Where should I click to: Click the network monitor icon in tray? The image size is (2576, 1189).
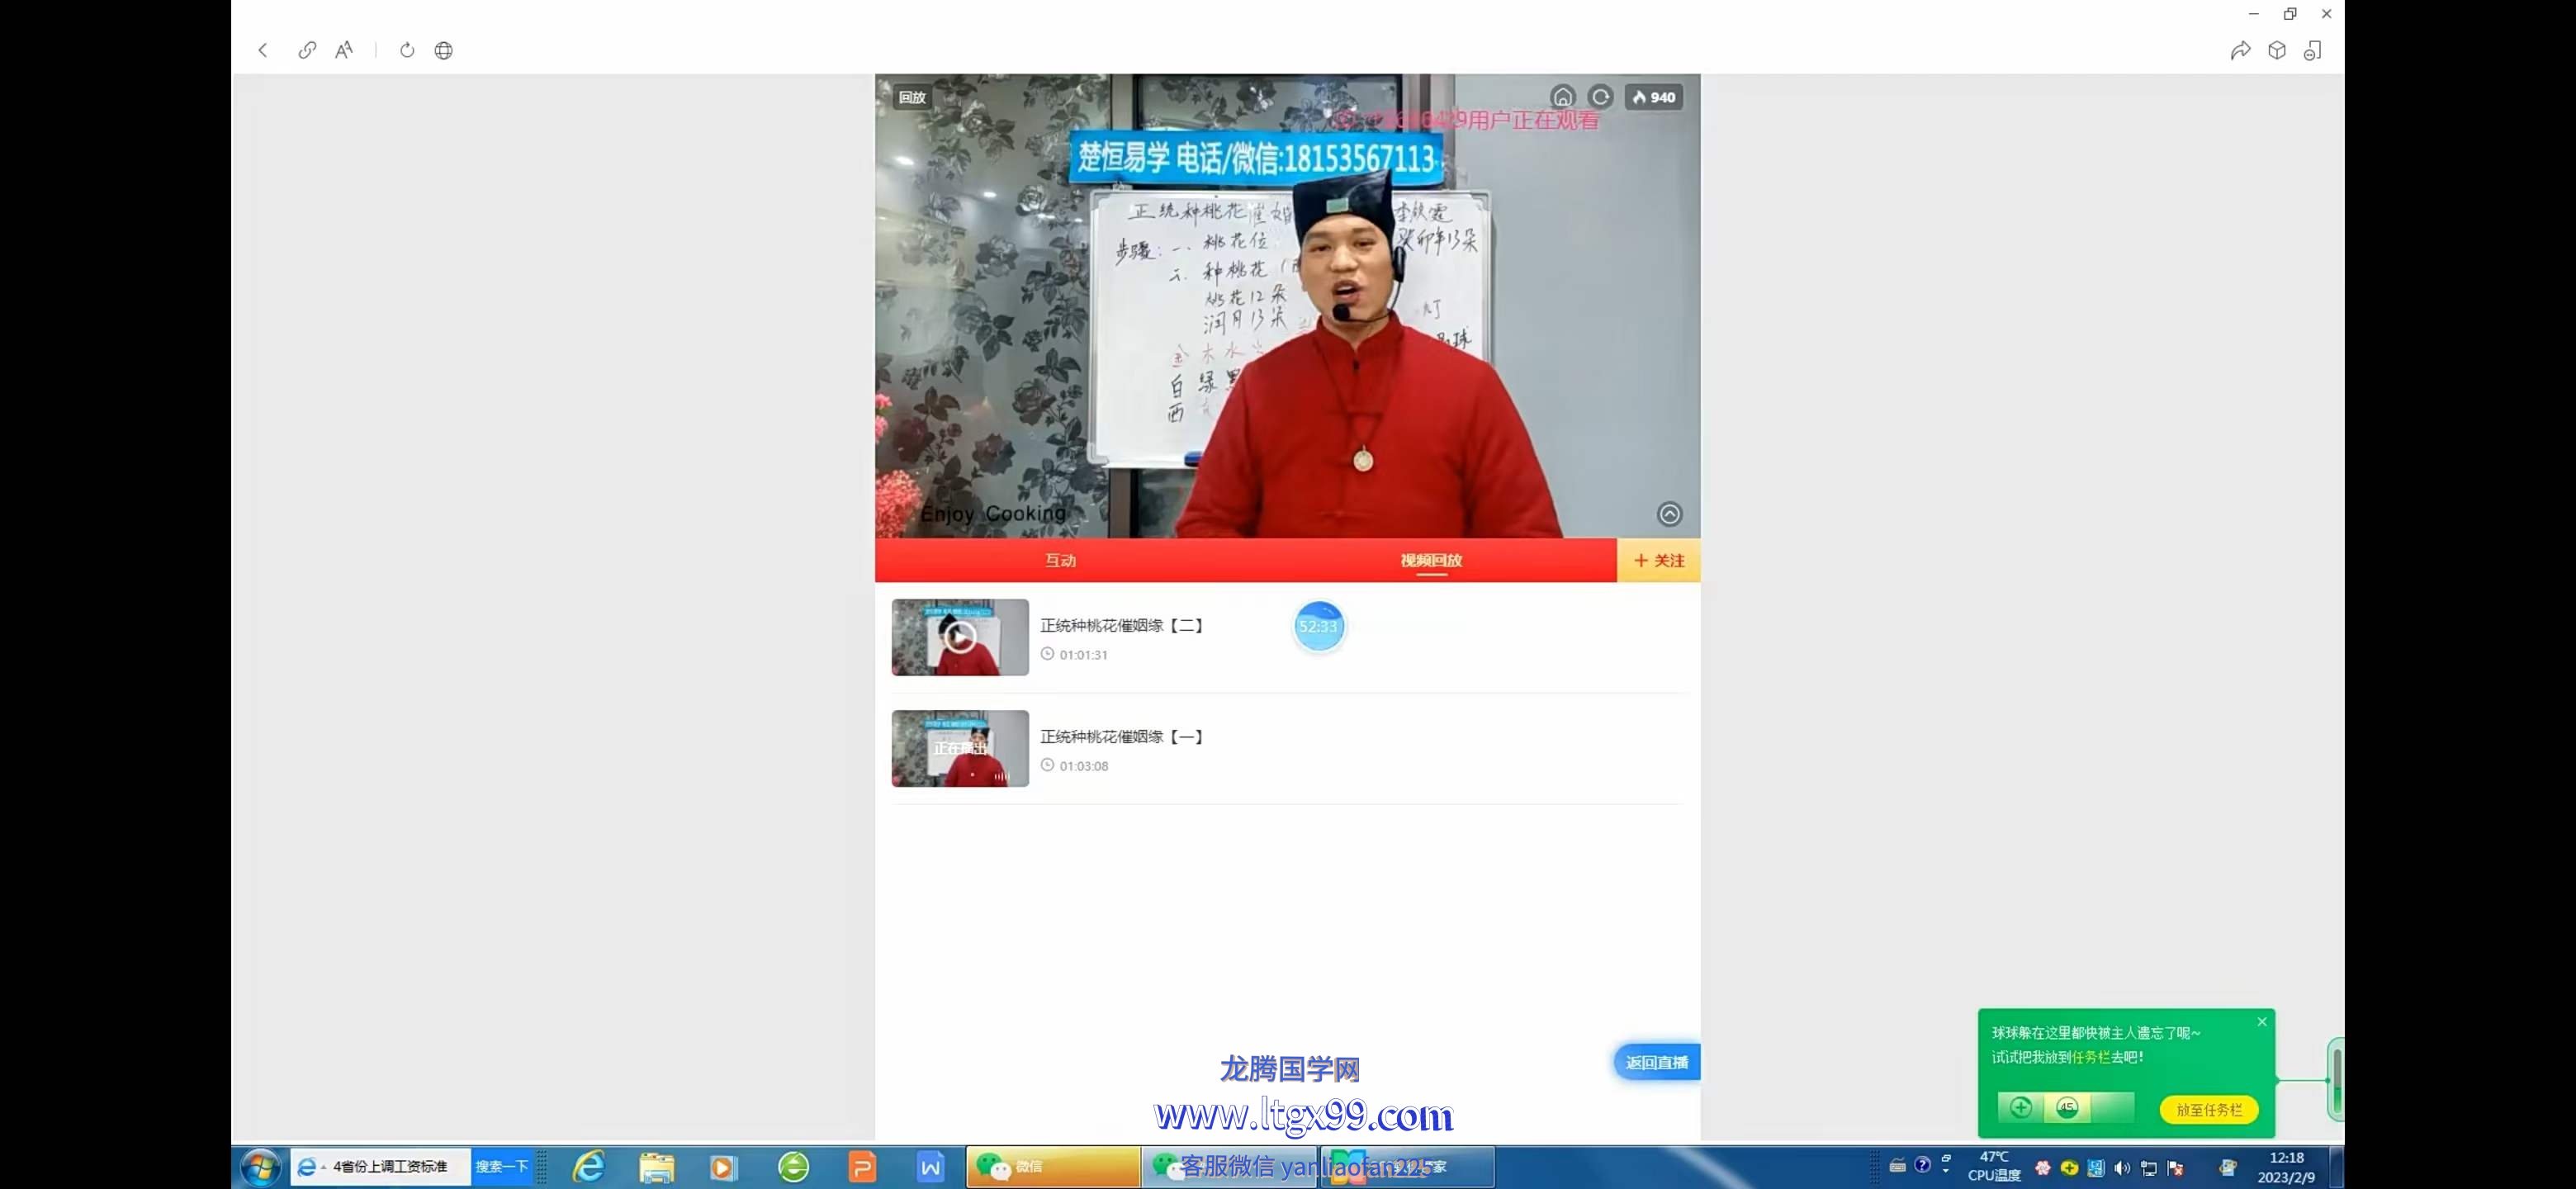pos(2148,1168)
